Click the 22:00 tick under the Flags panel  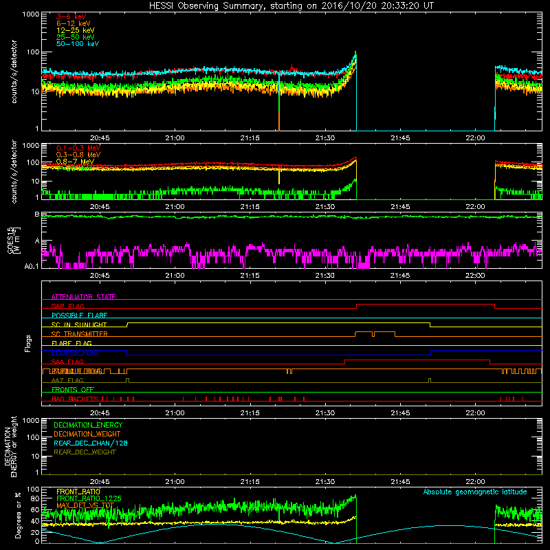475,413
